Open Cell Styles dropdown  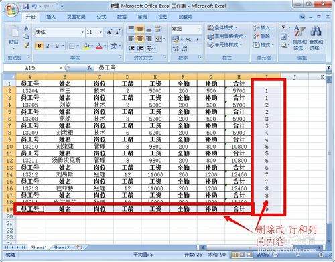coord(224,45)
